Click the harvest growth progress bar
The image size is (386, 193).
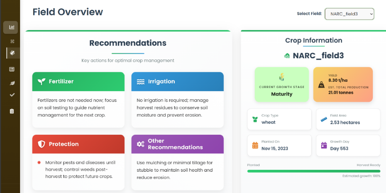[313, 171]
